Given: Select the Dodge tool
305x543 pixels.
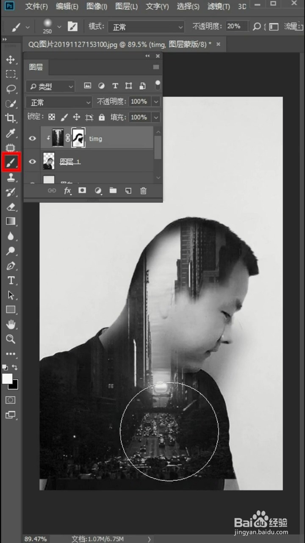Looking at the screenshot, I should tap(11, 251).
